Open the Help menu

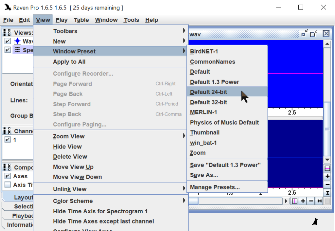(x=152, y=20)
